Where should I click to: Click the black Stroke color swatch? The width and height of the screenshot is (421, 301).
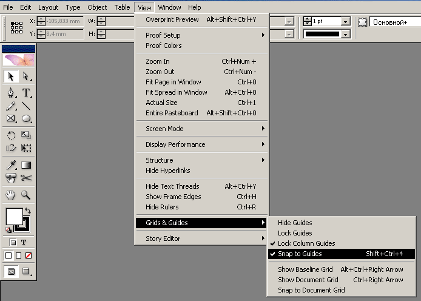[x=25, y=228]
